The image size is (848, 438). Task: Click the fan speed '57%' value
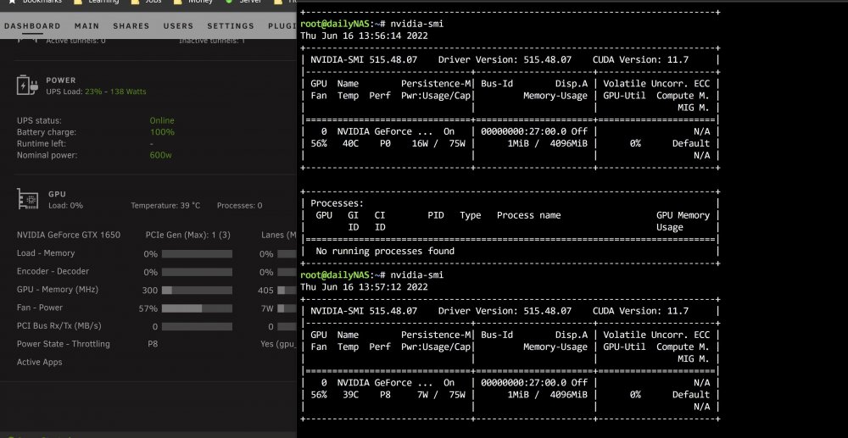[148, 308]
